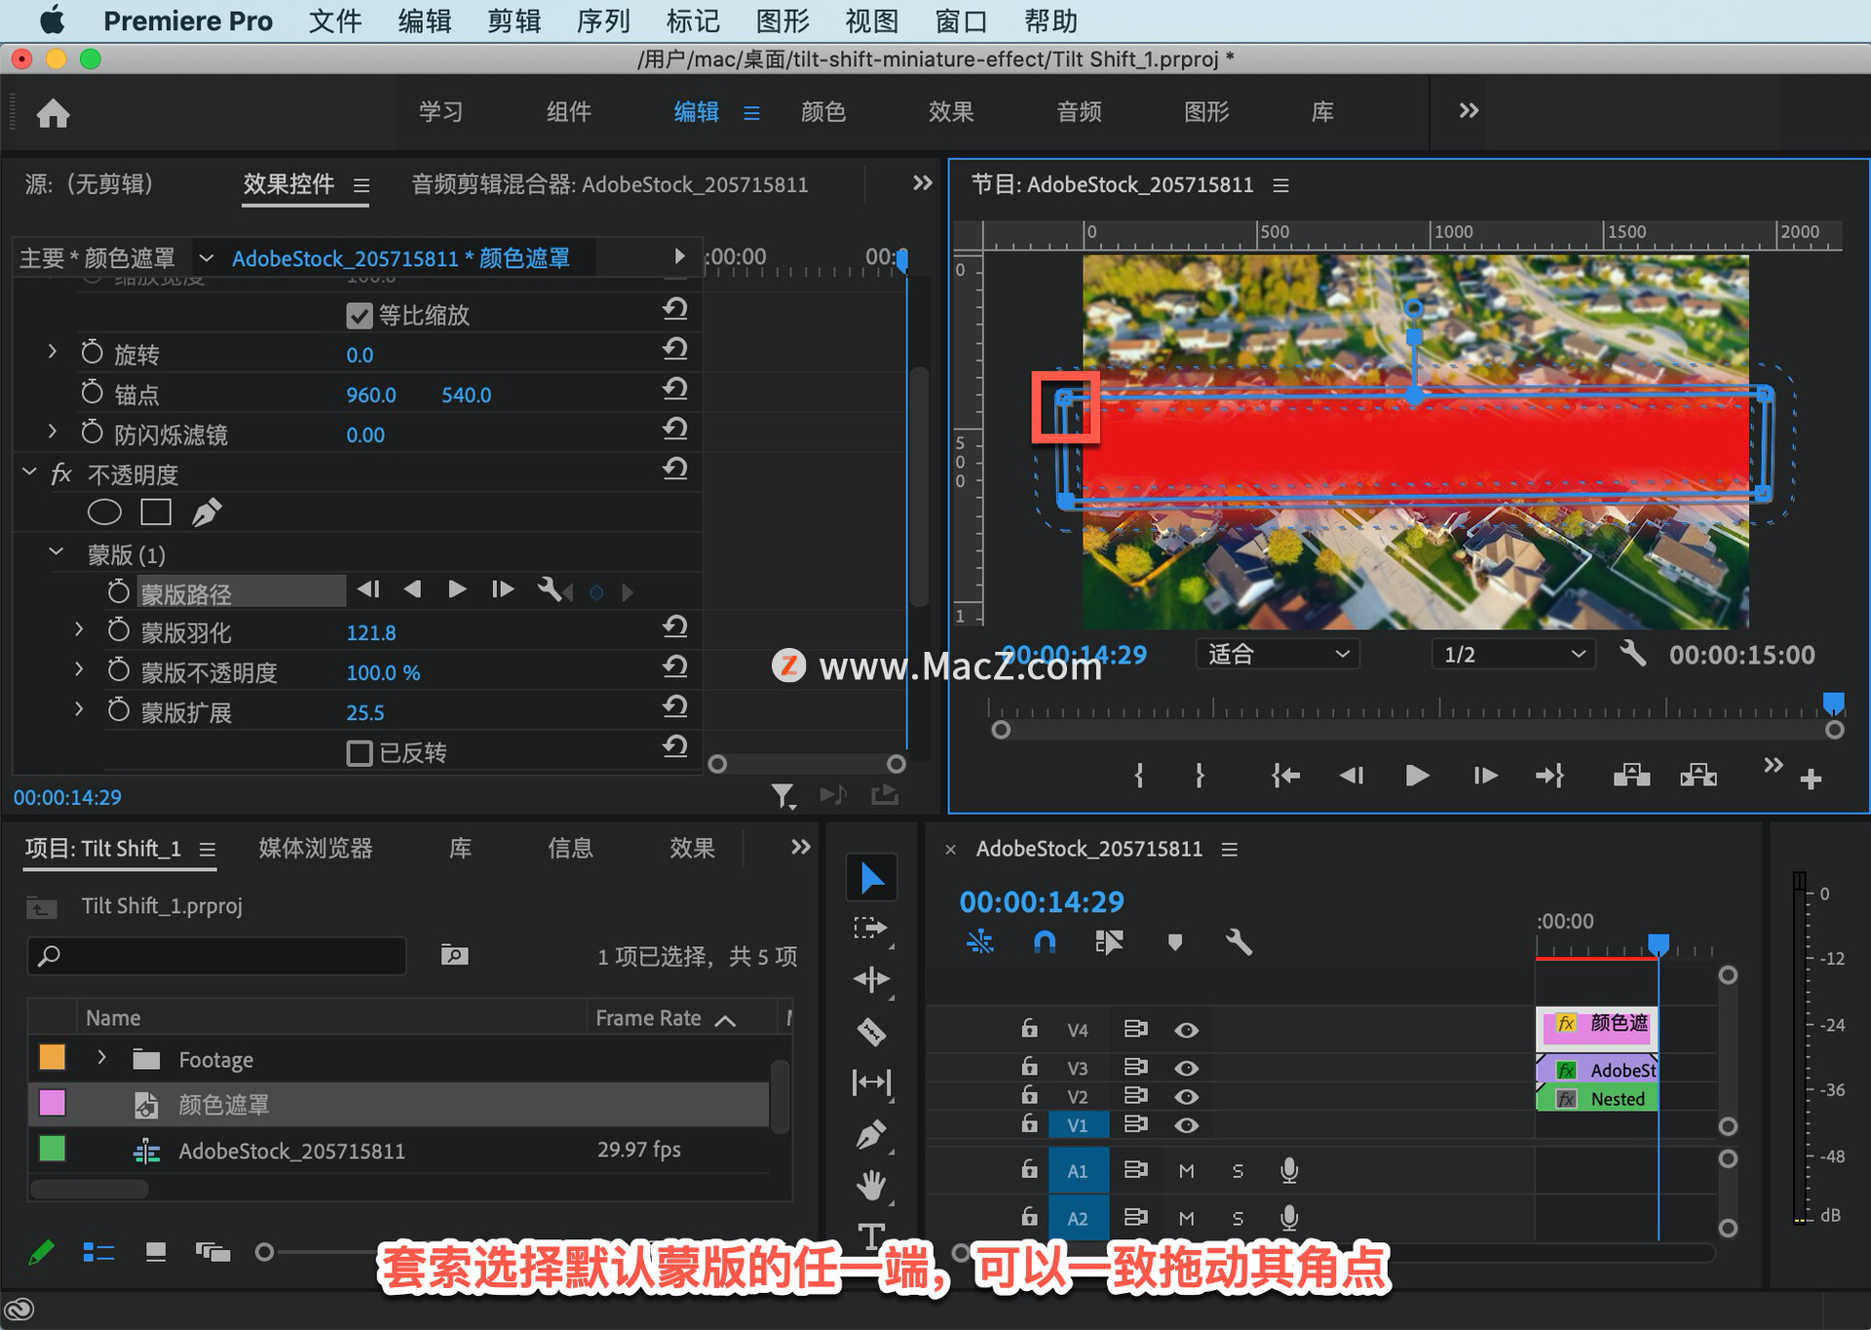Viewport: 1871px width, 1330px height.
Task: Expand the 蒙版不透明度 property
Action: [79, 669]
